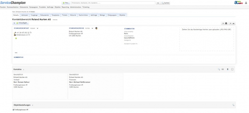Switch Kontakte to list view icon
249x113 pixels.
223,69
